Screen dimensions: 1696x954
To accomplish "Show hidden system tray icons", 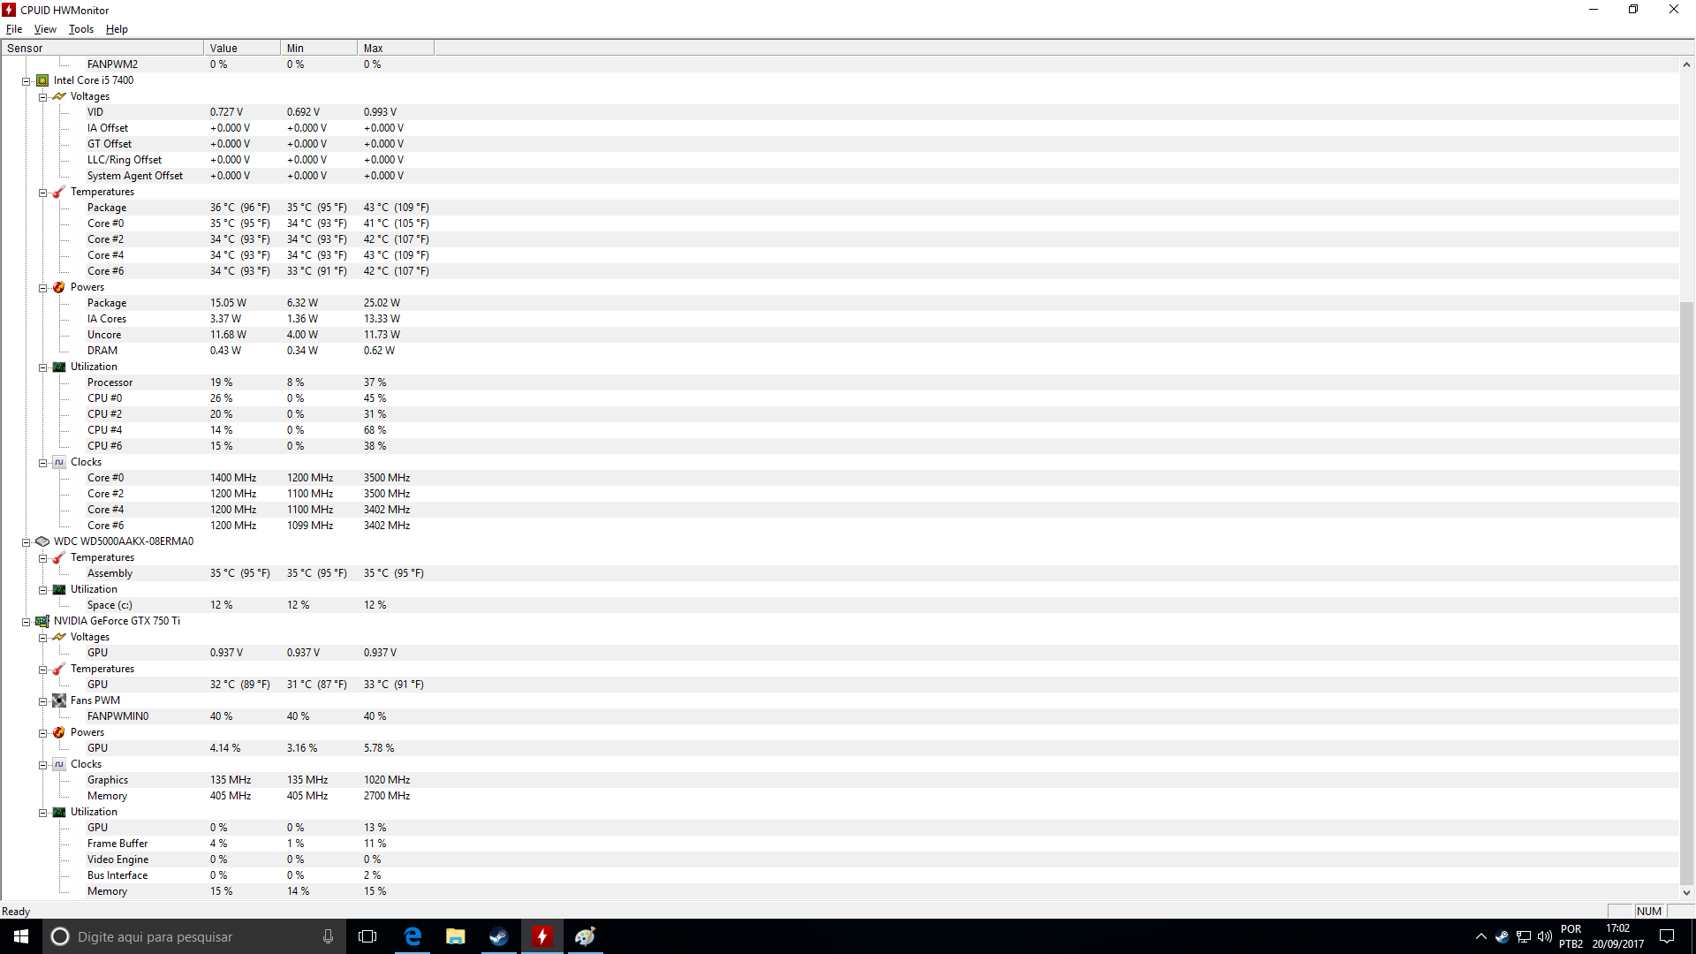I will tap(1481, 936).
